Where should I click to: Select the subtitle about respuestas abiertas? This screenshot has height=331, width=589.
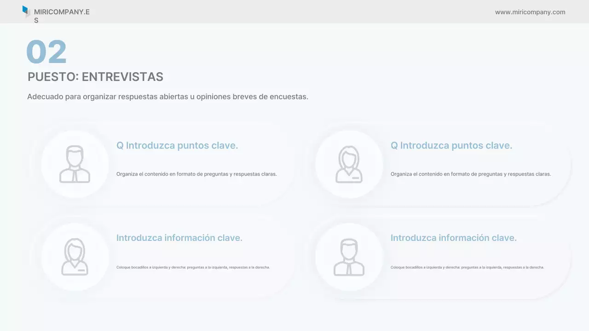(x=167, y=97)
